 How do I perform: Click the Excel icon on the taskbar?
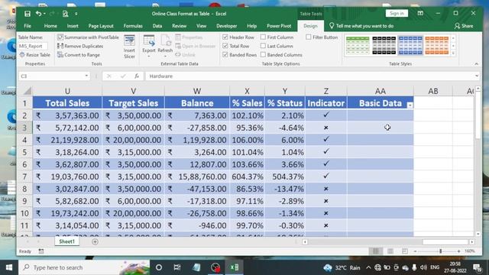[235, 267]
